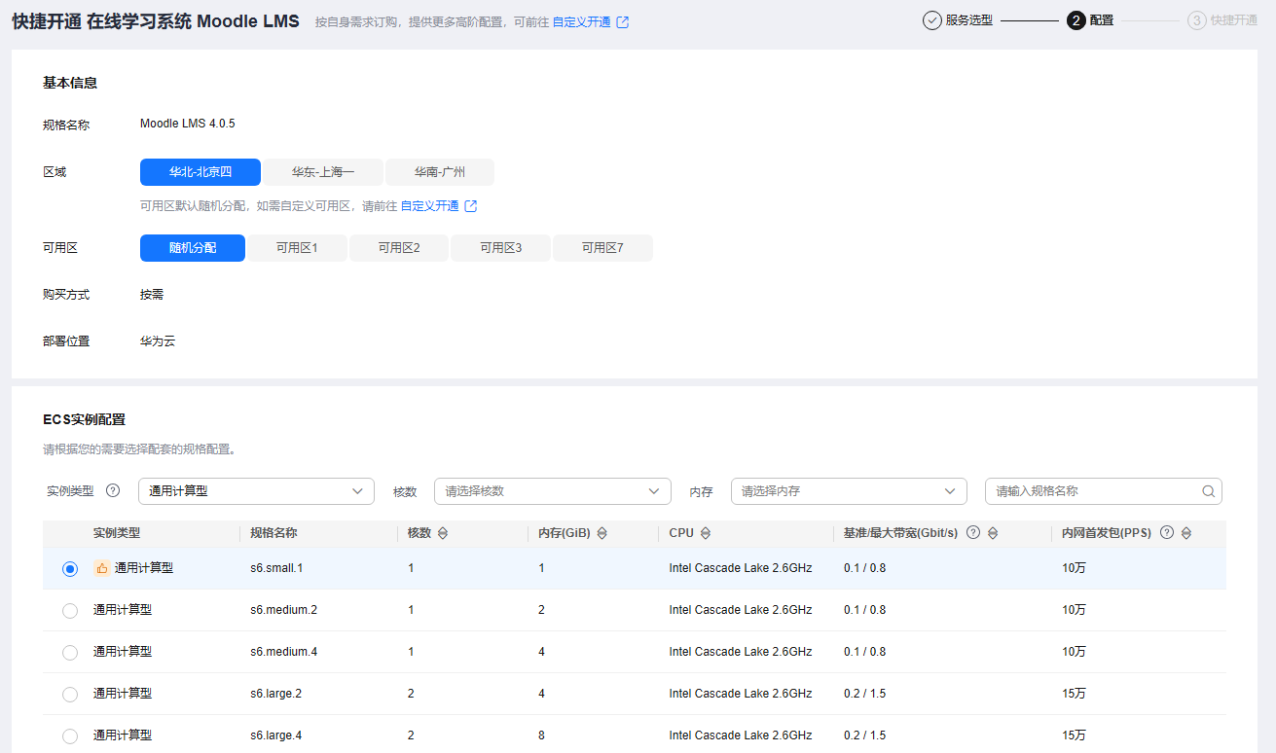Click the 服务选型 step checkmark icon
The image size is (1276, 753).
click(932, 19)
